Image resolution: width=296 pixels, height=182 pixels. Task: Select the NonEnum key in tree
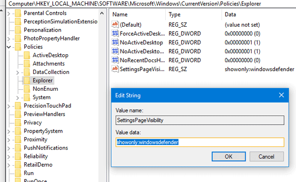(x=45, y=89)
